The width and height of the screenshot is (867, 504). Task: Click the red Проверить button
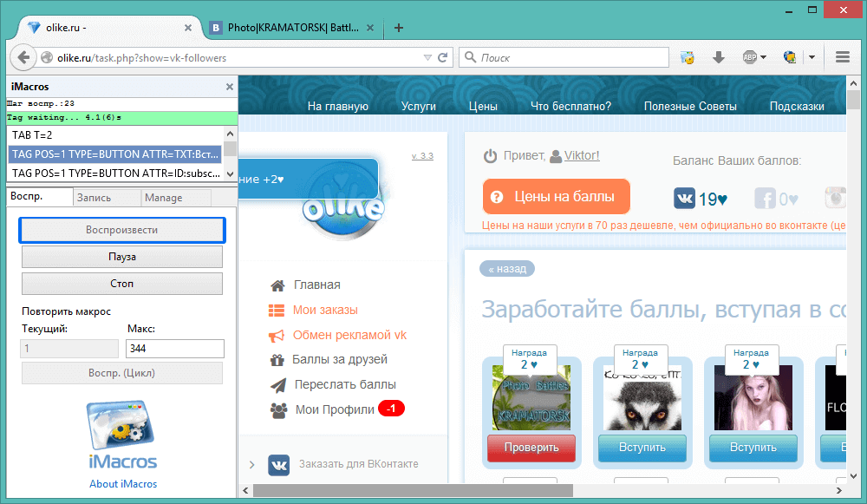[531, 448]
